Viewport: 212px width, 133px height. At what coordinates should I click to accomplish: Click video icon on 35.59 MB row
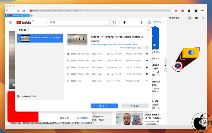coord(147,74)
